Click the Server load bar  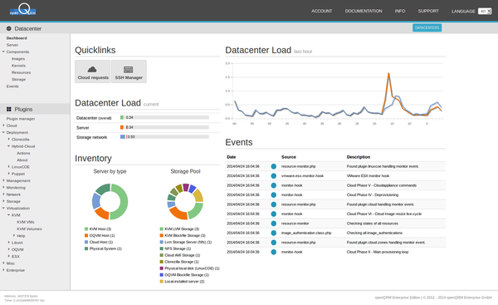(x=164, y=127)
